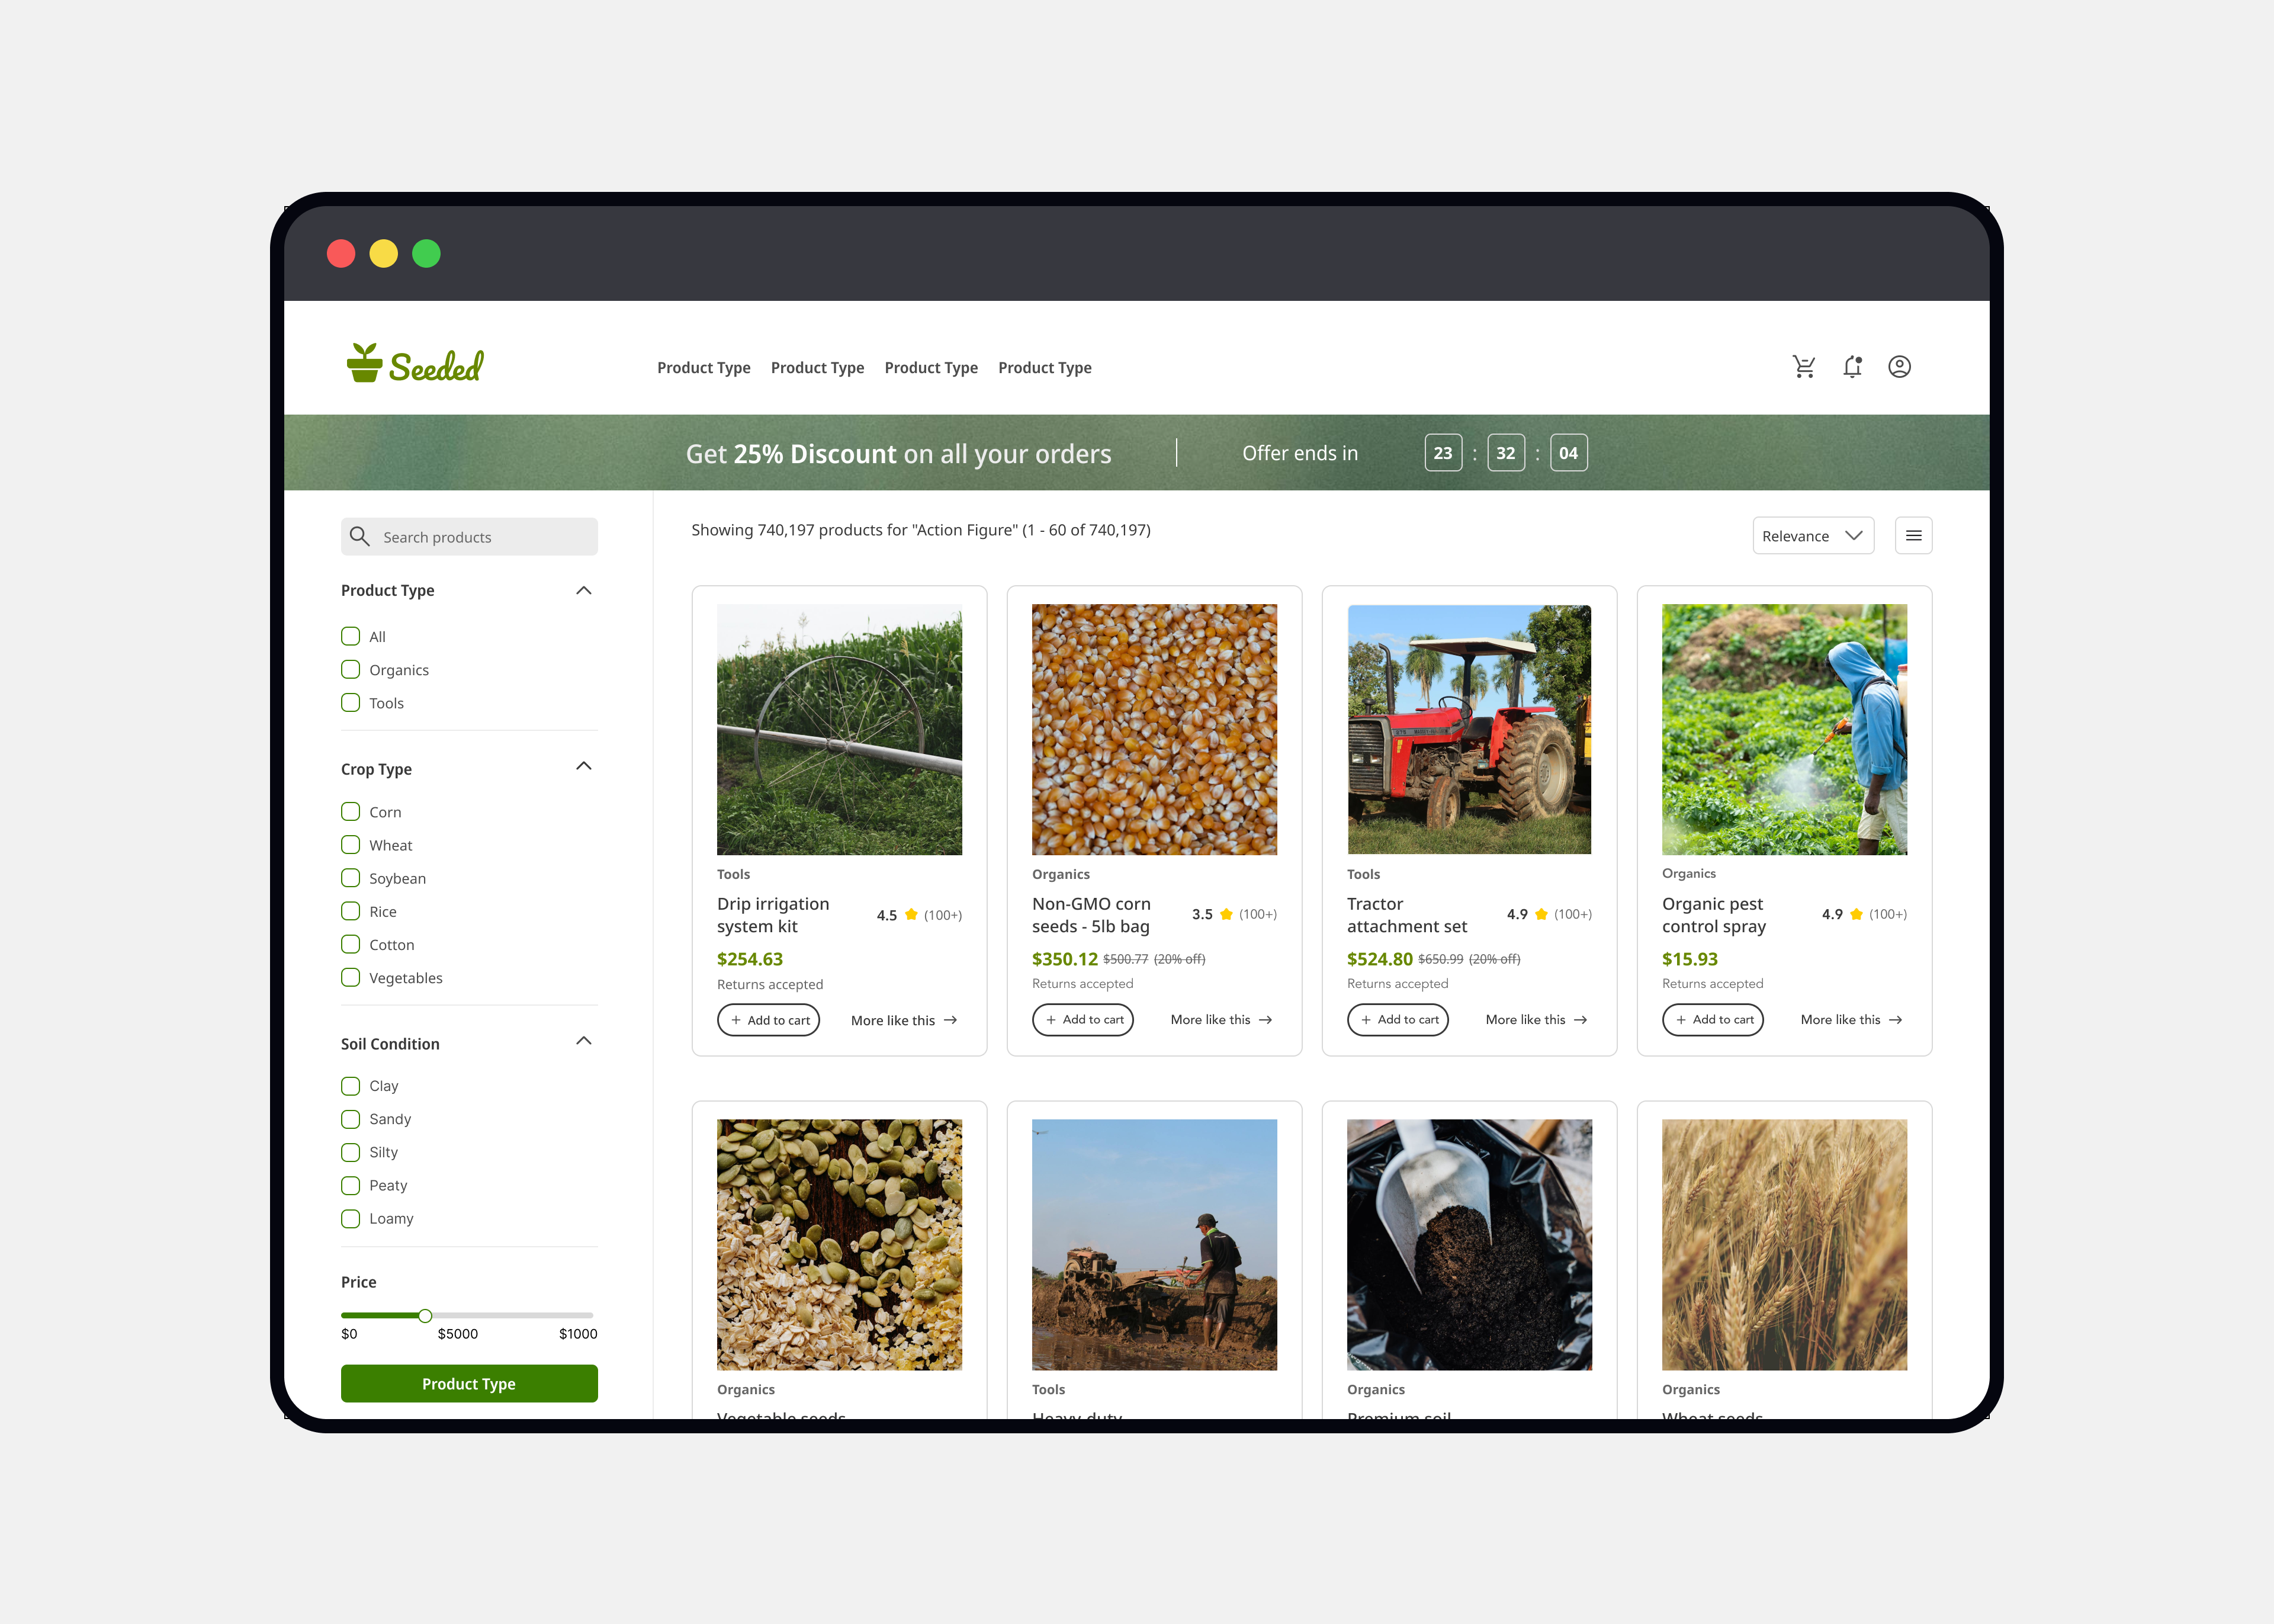Click More like this for Non-GMO corn seeds

1222,1019
